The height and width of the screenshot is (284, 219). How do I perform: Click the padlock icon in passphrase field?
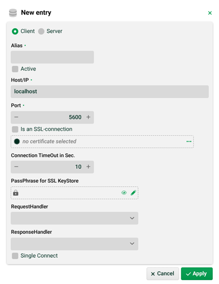click(16, 193)
